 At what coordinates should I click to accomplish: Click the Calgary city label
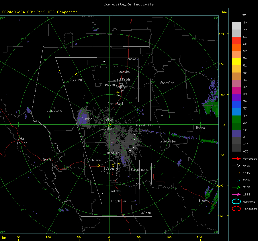[x=112, y=168]
